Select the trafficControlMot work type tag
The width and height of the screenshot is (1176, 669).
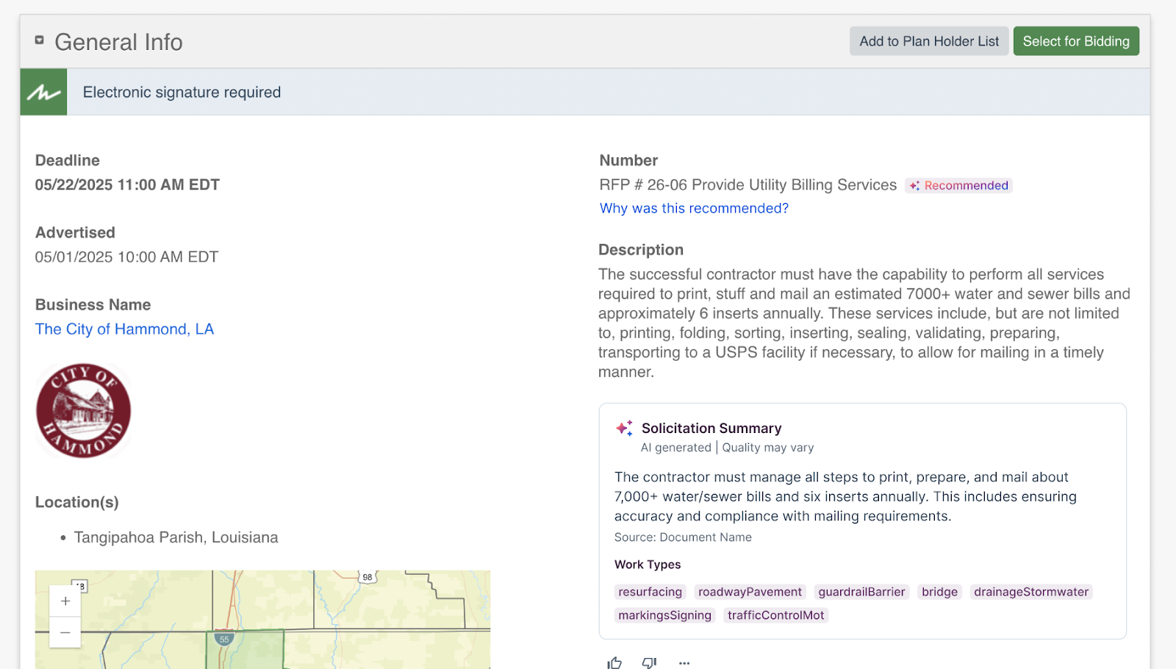click(x=776, y=615)
